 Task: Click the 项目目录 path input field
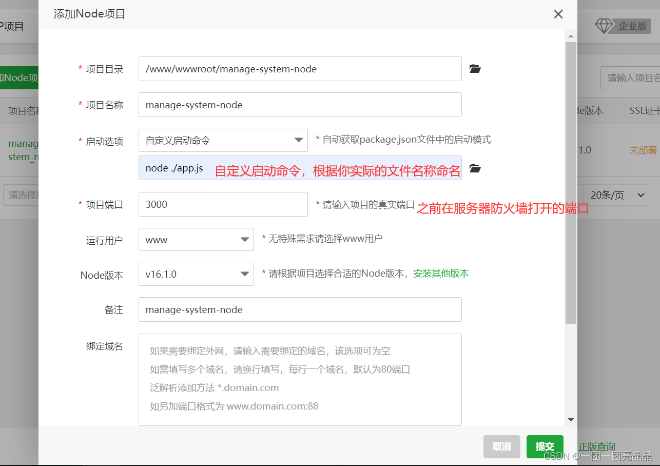click(300, 69)
